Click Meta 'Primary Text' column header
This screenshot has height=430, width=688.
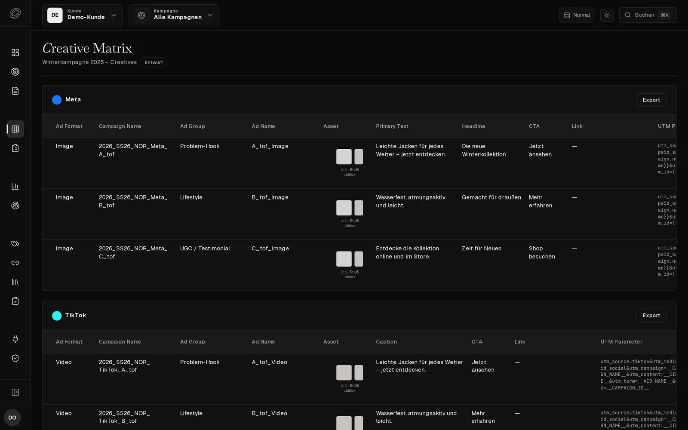[392, 126]
